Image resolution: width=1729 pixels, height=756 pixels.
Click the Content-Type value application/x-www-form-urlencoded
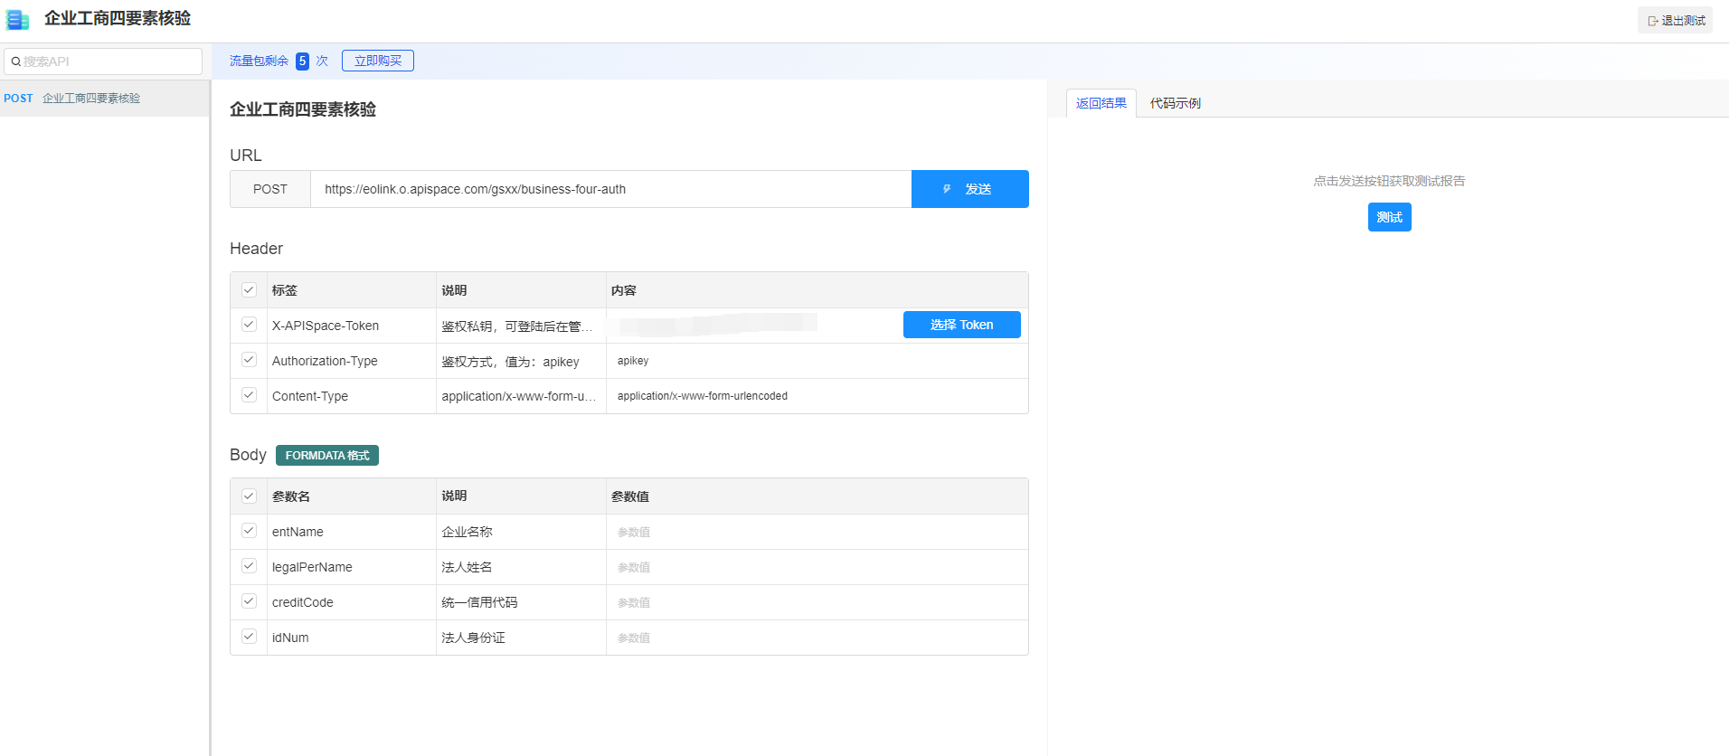point(817,396)
